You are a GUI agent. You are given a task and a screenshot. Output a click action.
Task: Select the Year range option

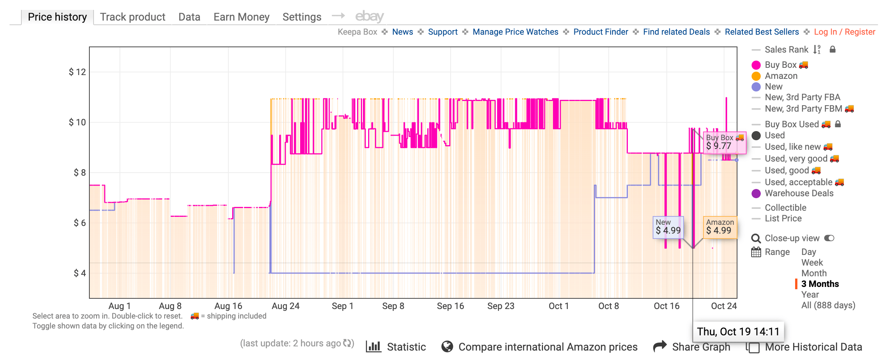[810, 294]
